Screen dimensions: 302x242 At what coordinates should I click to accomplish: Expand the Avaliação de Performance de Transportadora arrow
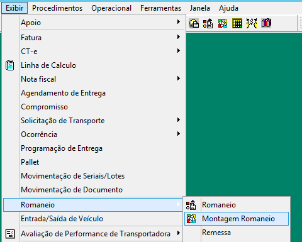[179, 233]
